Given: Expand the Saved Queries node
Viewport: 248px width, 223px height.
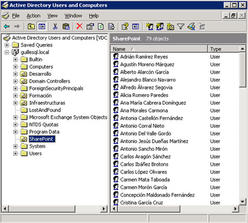Looking at the screenshot, I should [x=7, y=45].
